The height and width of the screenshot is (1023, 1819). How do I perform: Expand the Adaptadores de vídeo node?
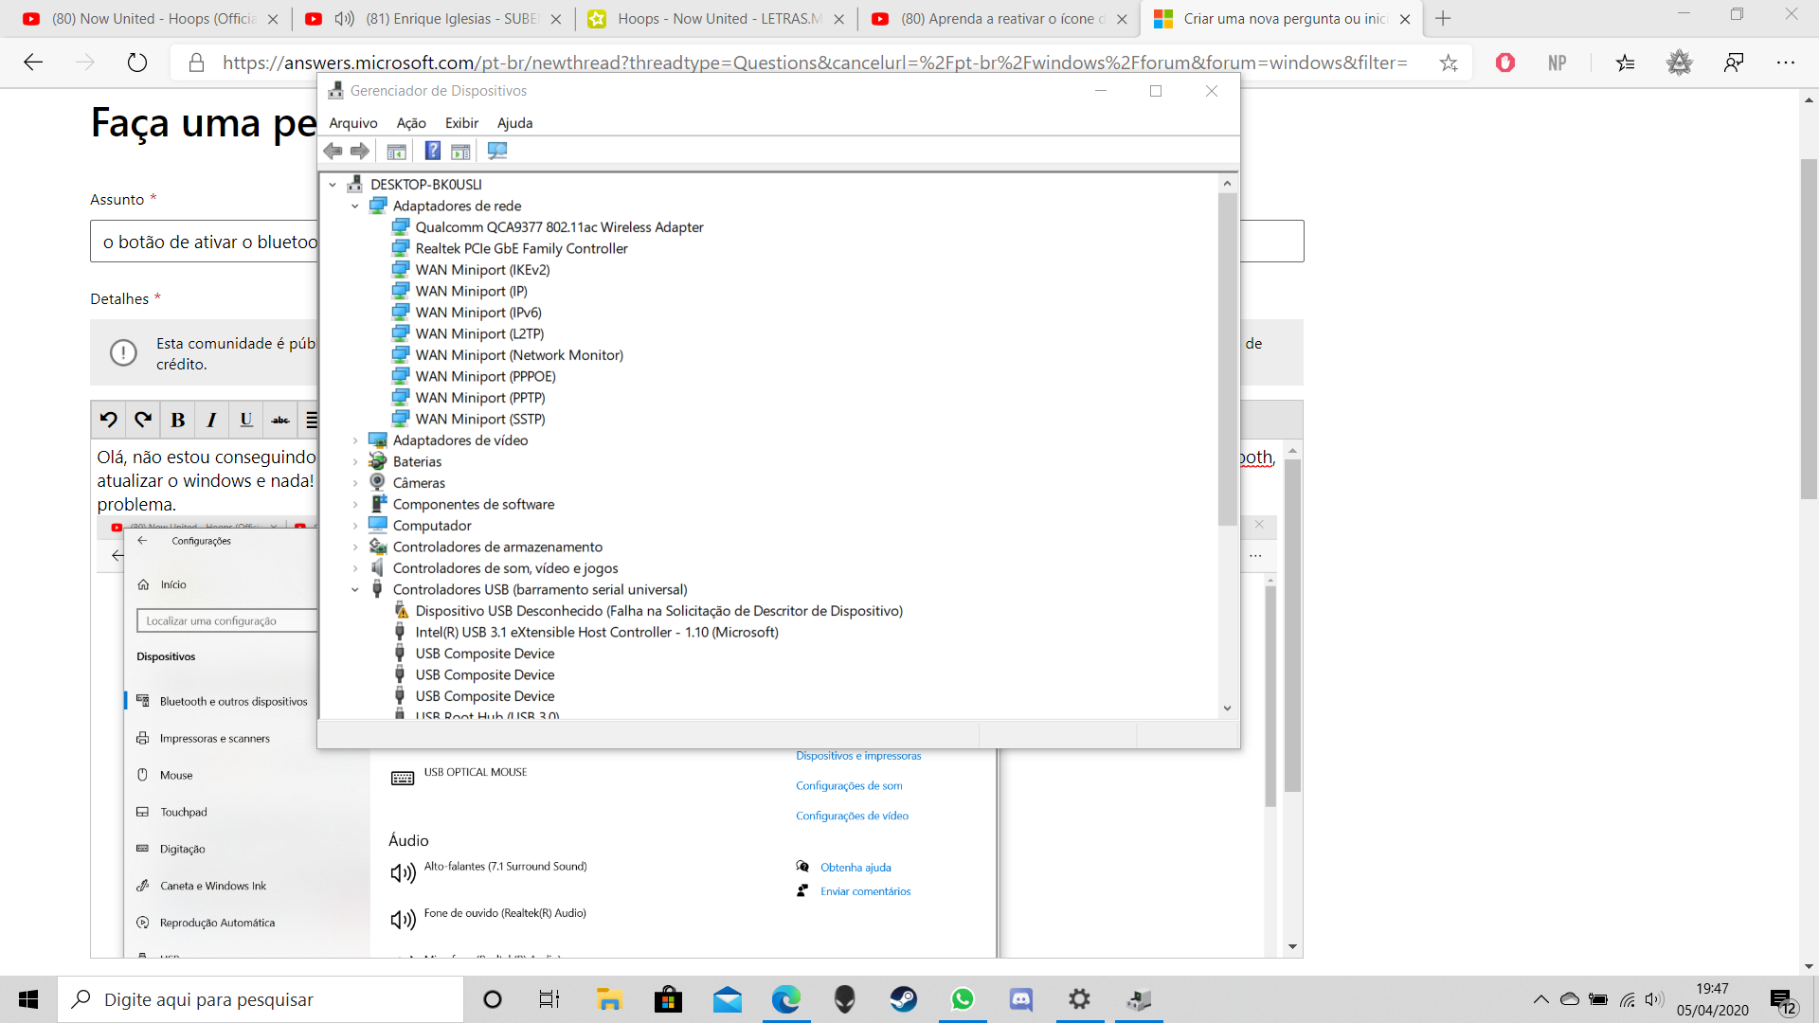coord(355,440)
